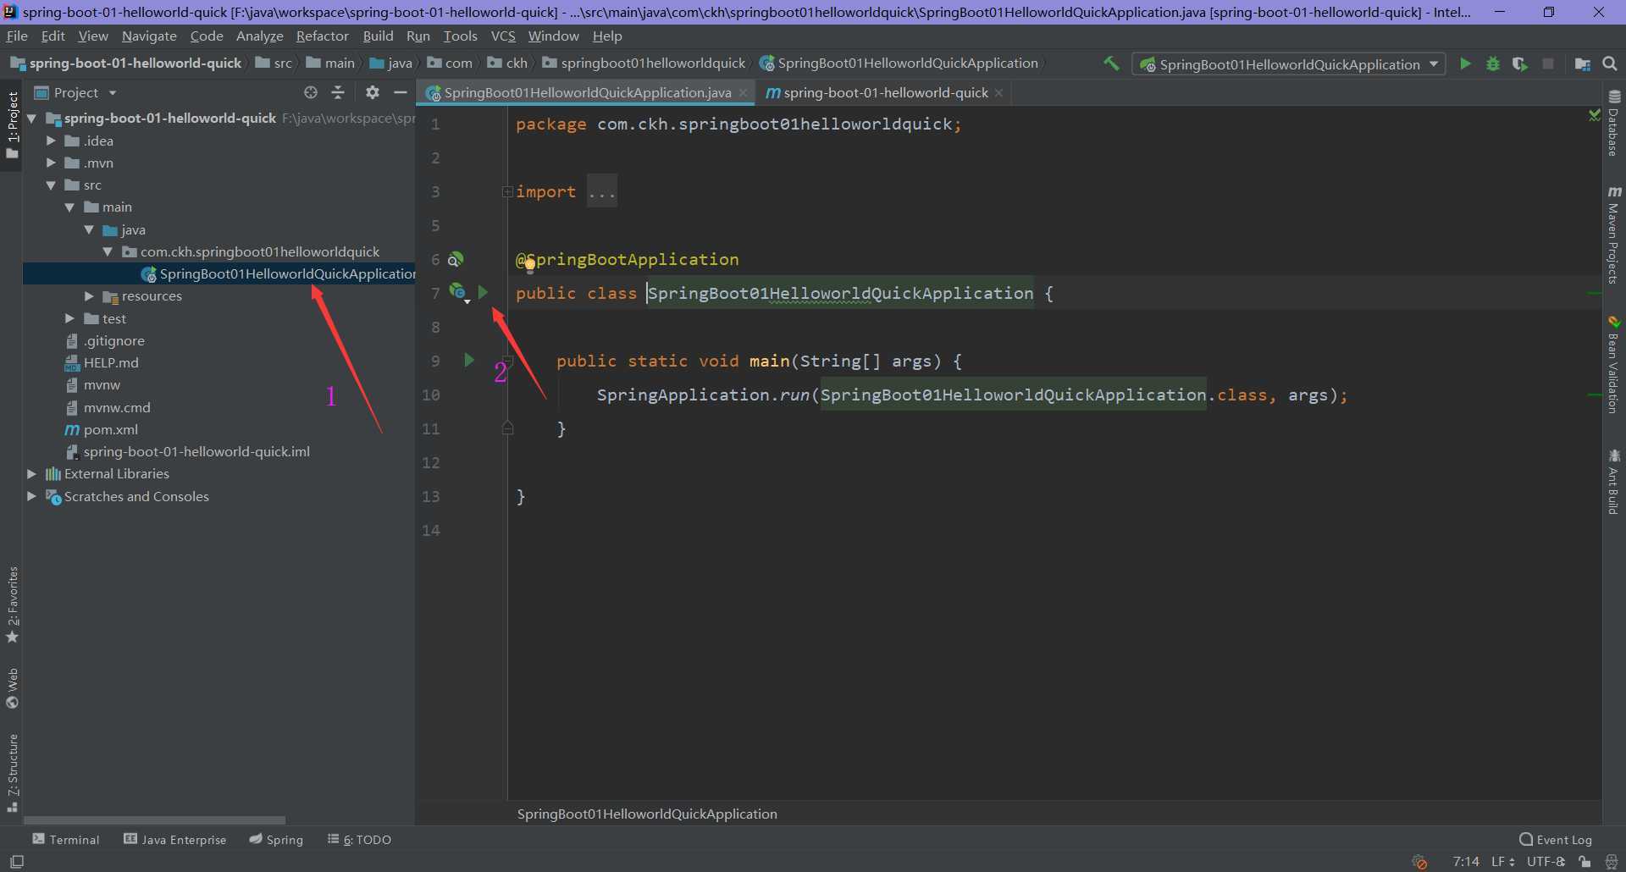This screenshot has height=872, width=1626.
Task: Click the green inspection checkmark indicator
Action: coord(1595,113)
